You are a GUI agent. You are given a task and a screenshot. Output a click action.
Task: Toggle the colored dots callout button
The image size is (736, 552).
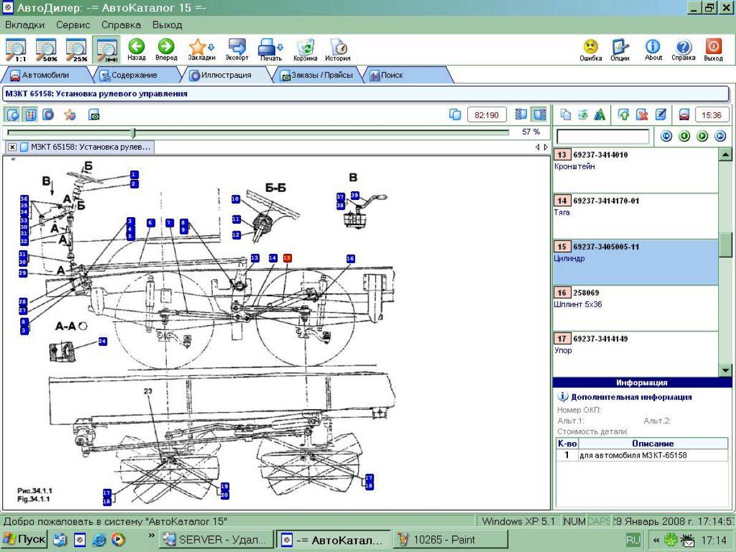coord(30,115)
